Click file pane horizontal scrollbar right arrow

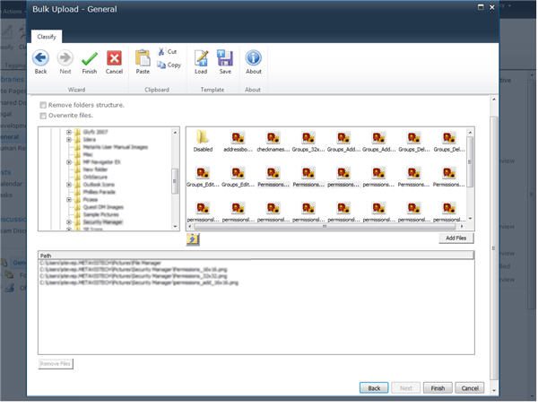(462, 227)
